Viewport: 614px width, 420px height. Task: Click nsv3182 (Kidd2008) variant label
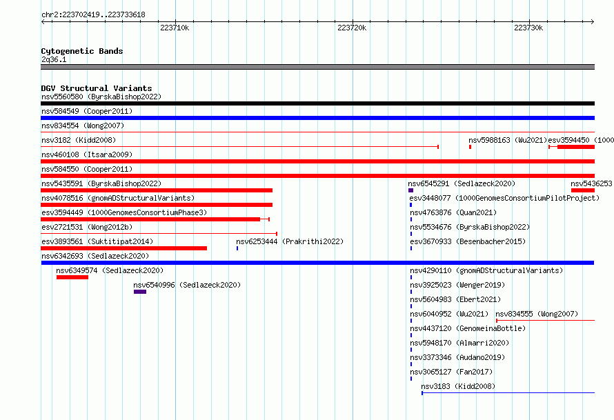79,140
